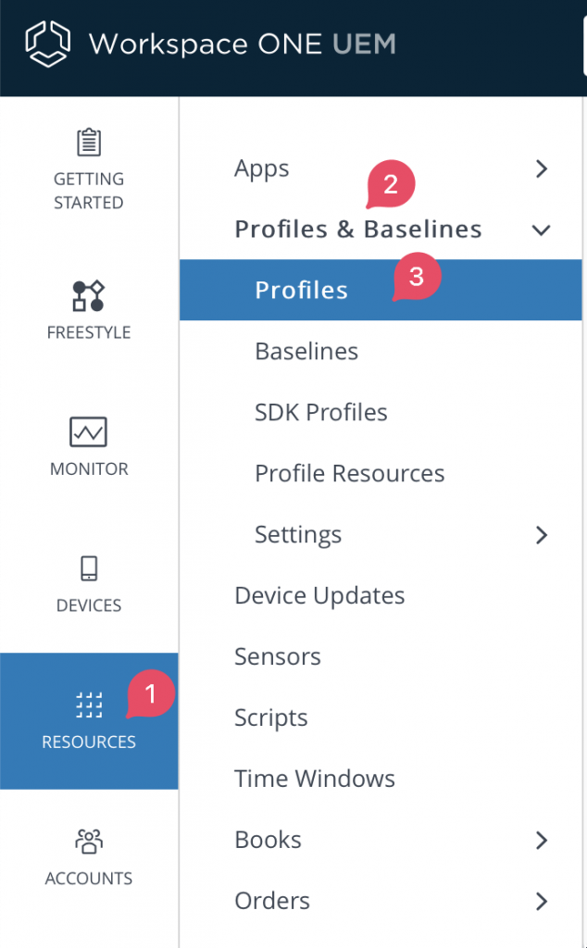Open the Baselines menu item
This screenshot has width=587, height=948.
point(306,351)
